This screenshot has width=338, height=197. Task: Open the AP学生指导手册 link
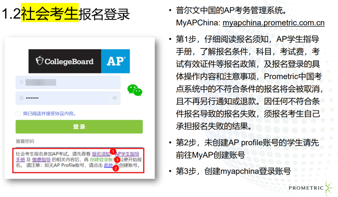click(x=127, y=154)
